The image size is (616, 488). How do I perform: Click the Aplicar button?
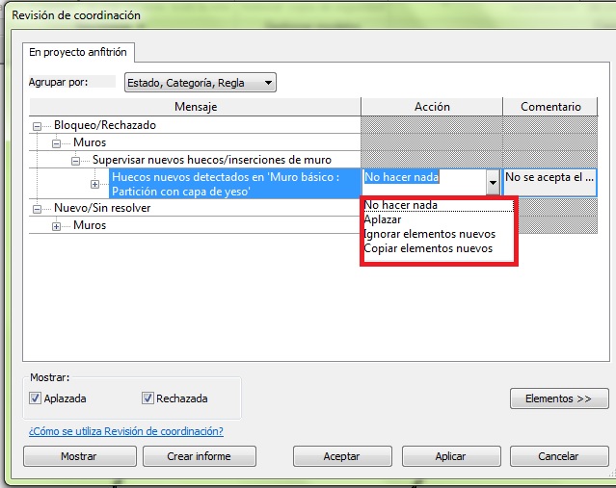tap(450, 456)
